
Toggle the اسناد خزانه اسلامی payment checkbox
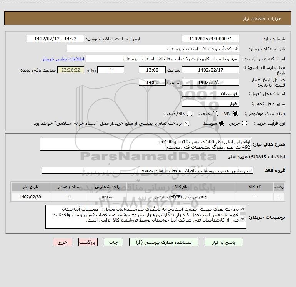[186, 123]
